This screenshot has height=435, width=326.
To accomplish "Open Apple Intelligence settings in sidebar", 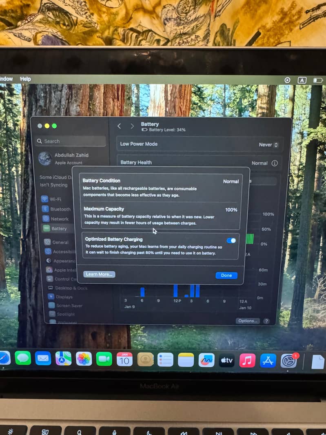I will [x=61, y=270].
